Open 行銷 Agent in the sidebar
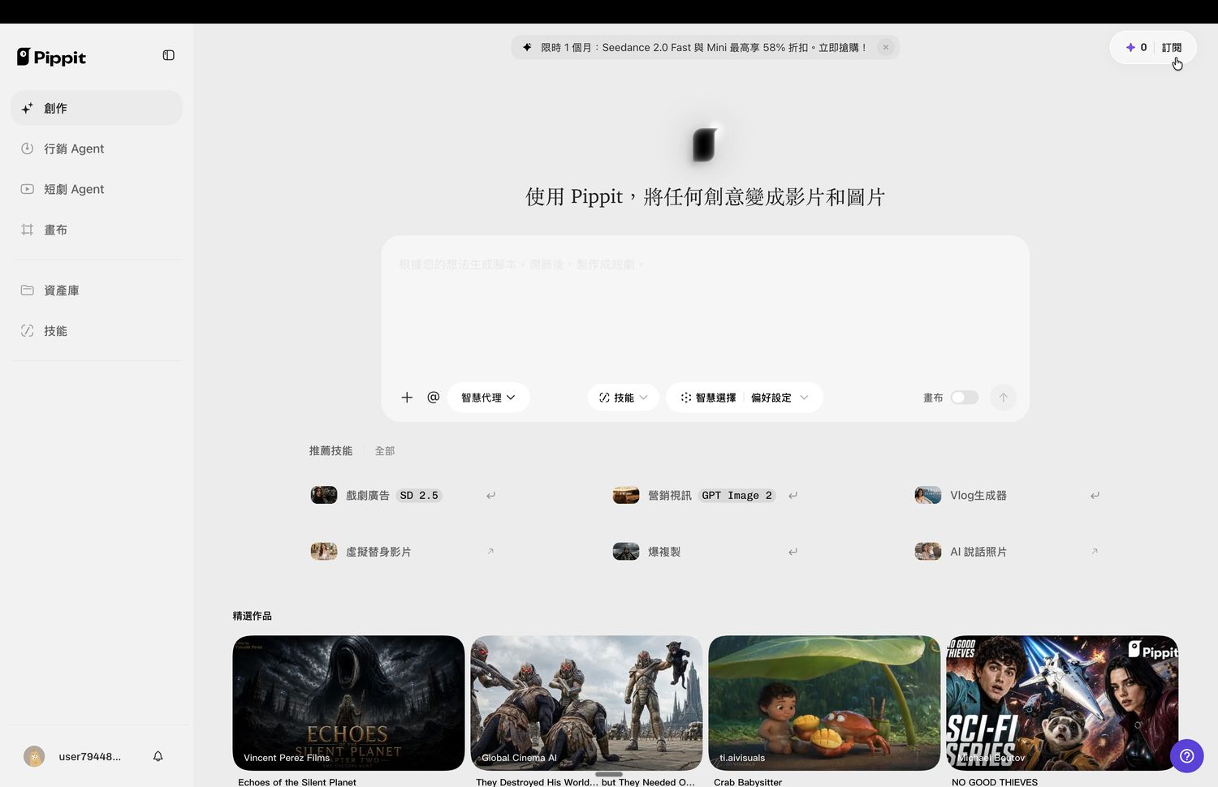Viewport: 1218px width, 787px height. coord(97,148)
